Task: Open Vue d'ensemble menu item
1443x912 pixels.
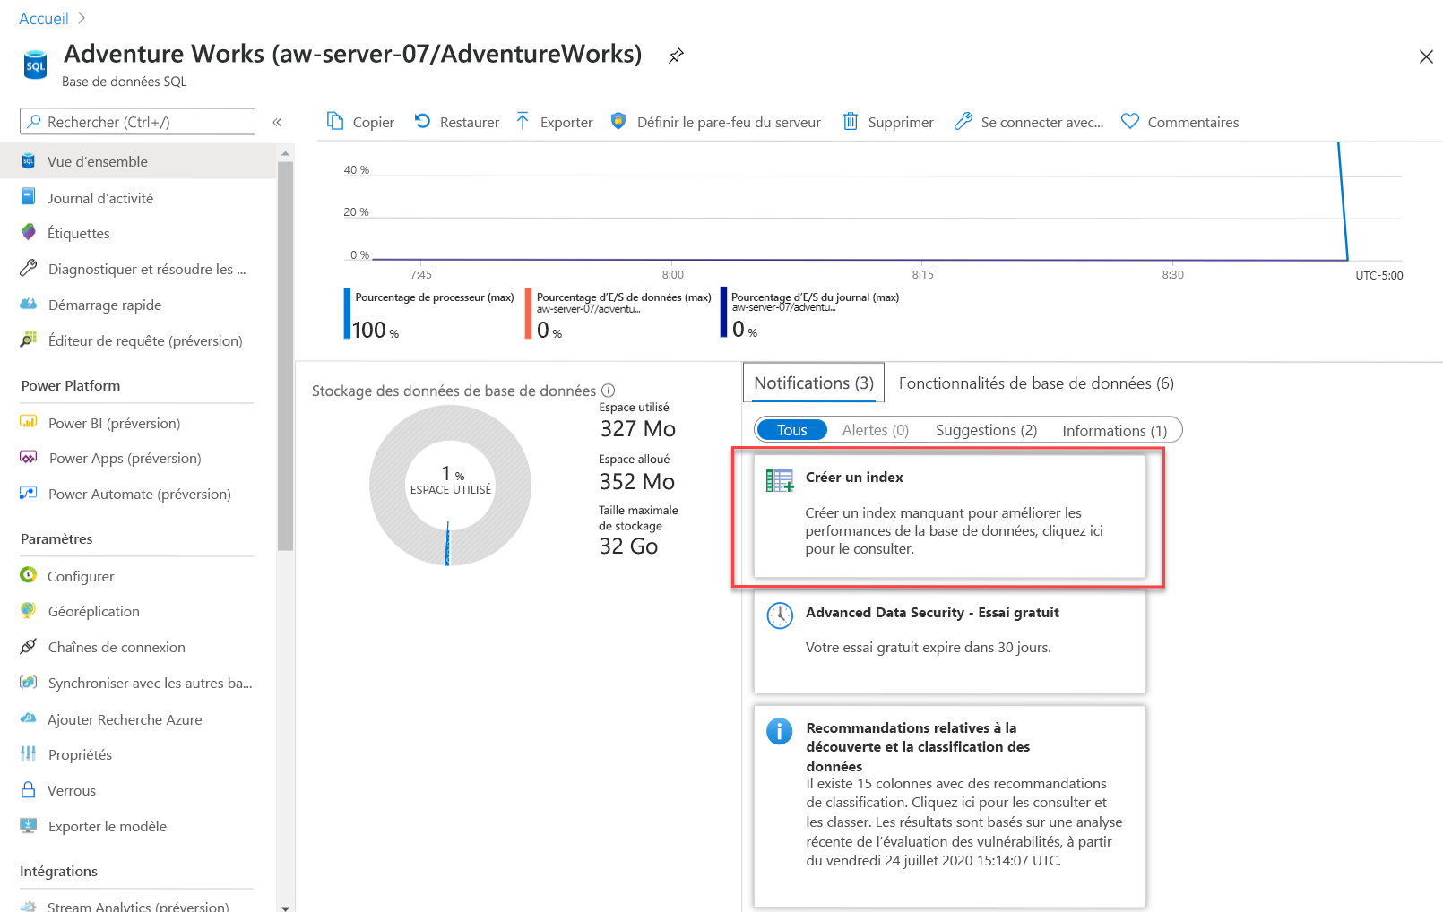Action: [x=138, y=161]
